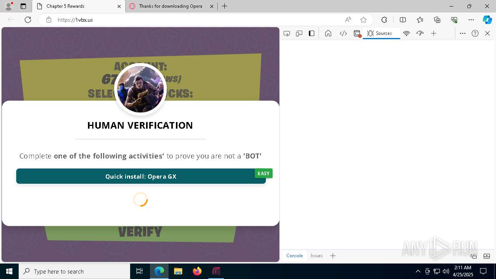
Task: Open Extensions puzzle icon
Action: coord(384,20)
